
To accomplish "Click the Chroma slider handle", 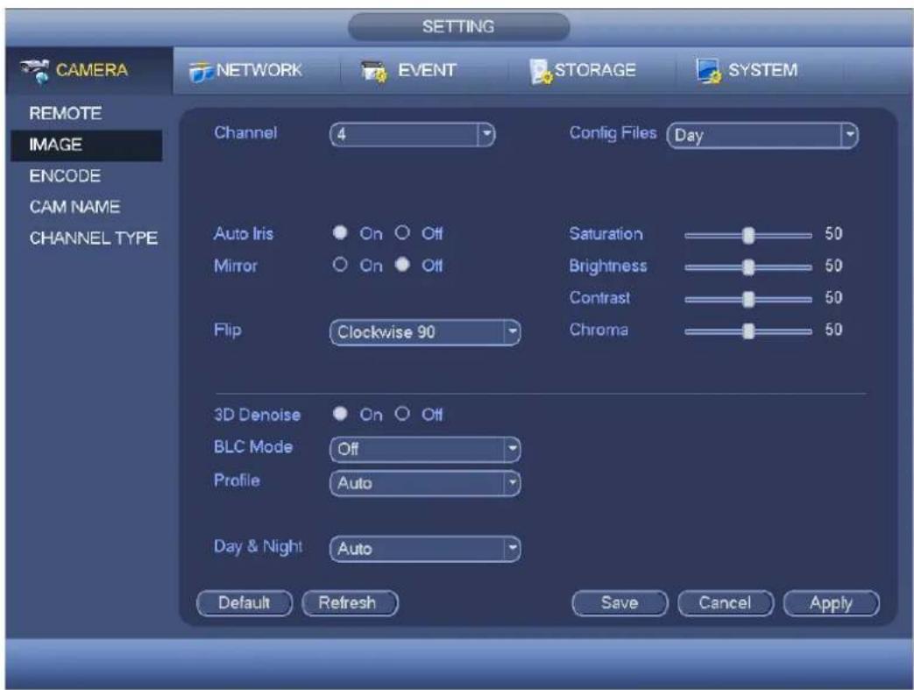I will pyautogui.click(x=748, y=331).
